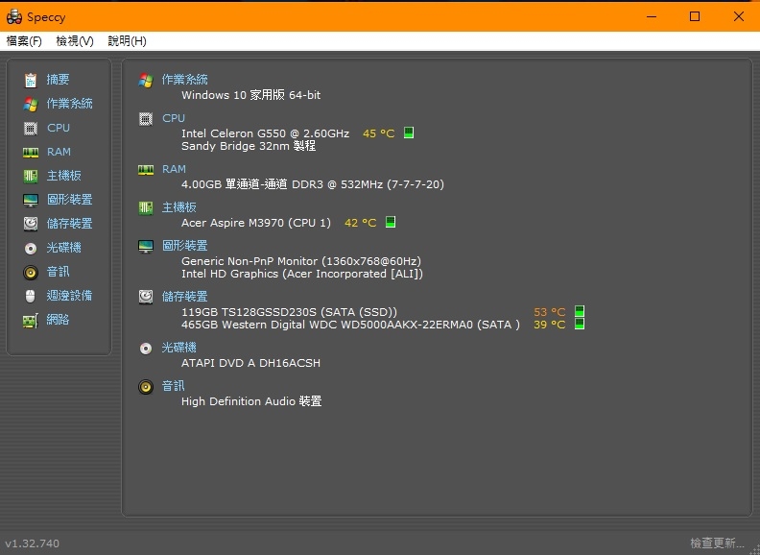Click the text Sandy Bridge 32nm 製程
760x555 pixels.
[249, 146]
